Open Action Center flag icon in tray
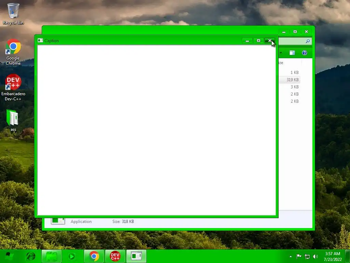 click(299, 256)
